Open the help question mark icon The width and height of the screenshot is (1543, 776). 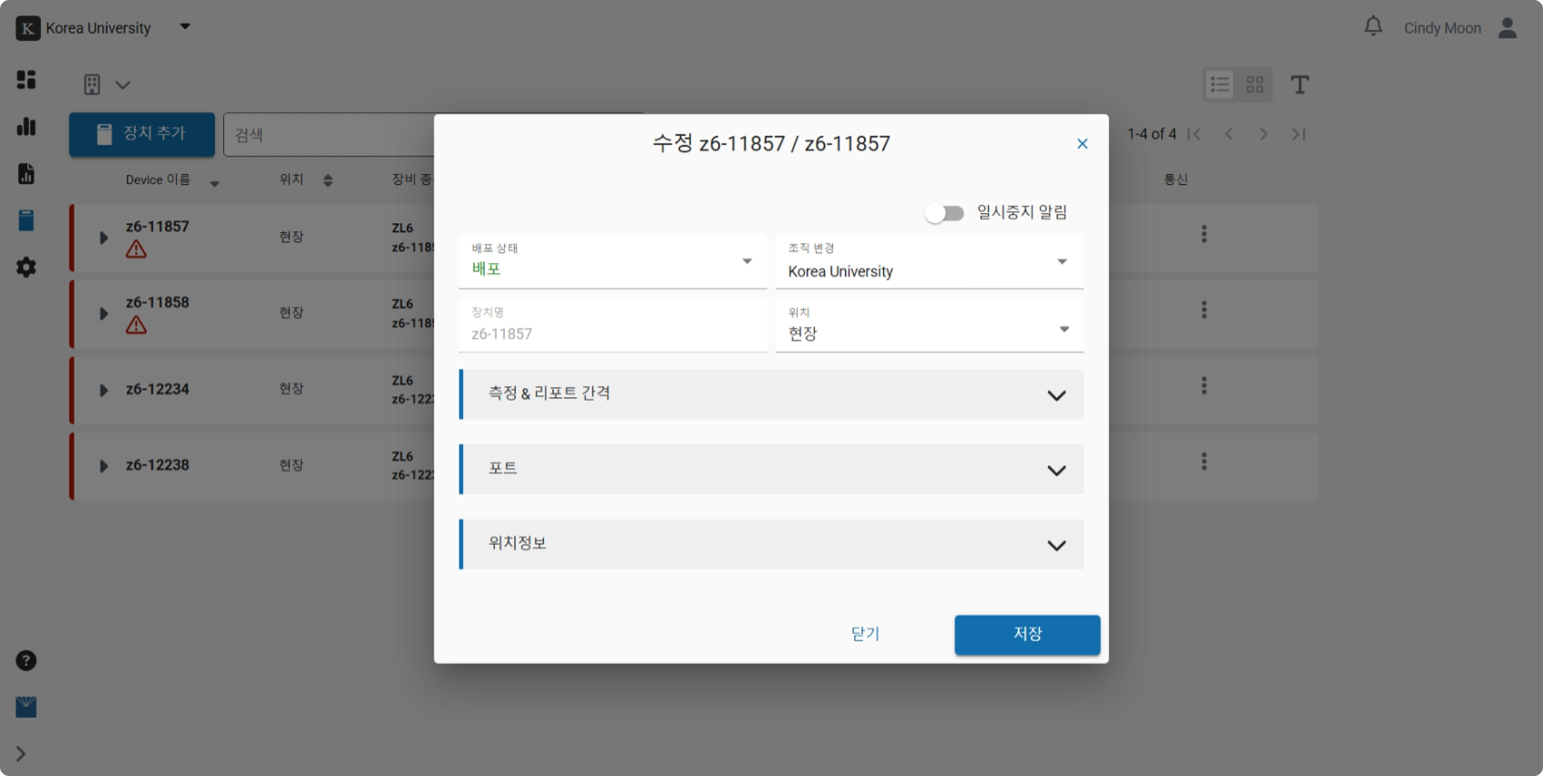pyautogui.click(x=26, y=660)
